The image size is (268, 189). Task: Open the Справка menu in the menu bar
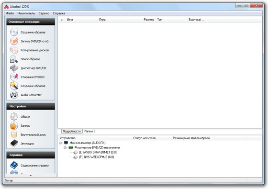pyautogui.click(x=59, y=13)
